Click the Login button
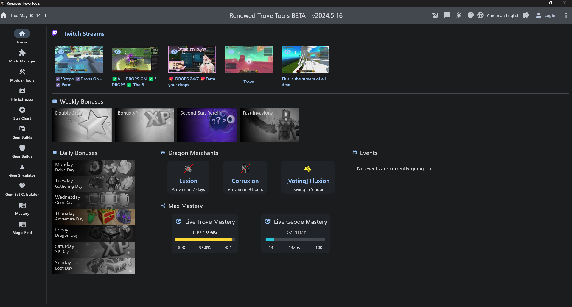The width and height of the screenshot is (572, 307). click(546, 15)
